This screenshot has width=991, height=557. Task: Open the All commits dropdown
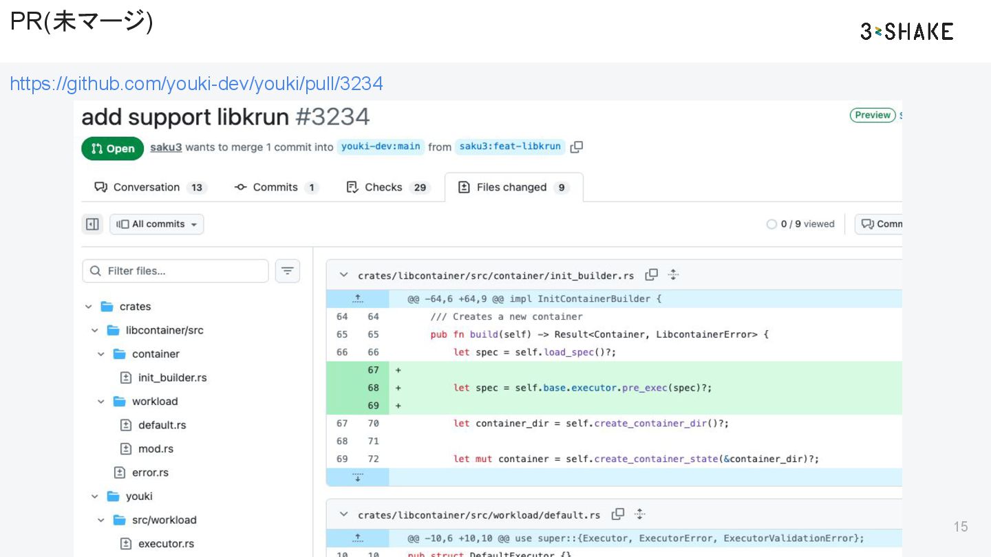tap(157, 224)
